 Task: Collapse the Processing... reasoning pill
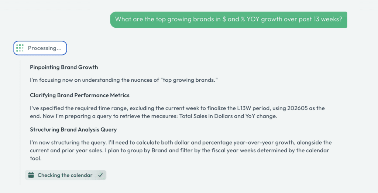click(x=40, y=48)
